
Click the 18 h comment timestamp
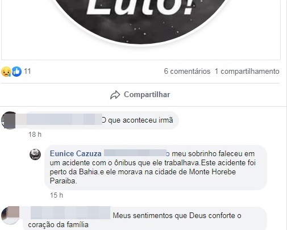tap(35, 135)
